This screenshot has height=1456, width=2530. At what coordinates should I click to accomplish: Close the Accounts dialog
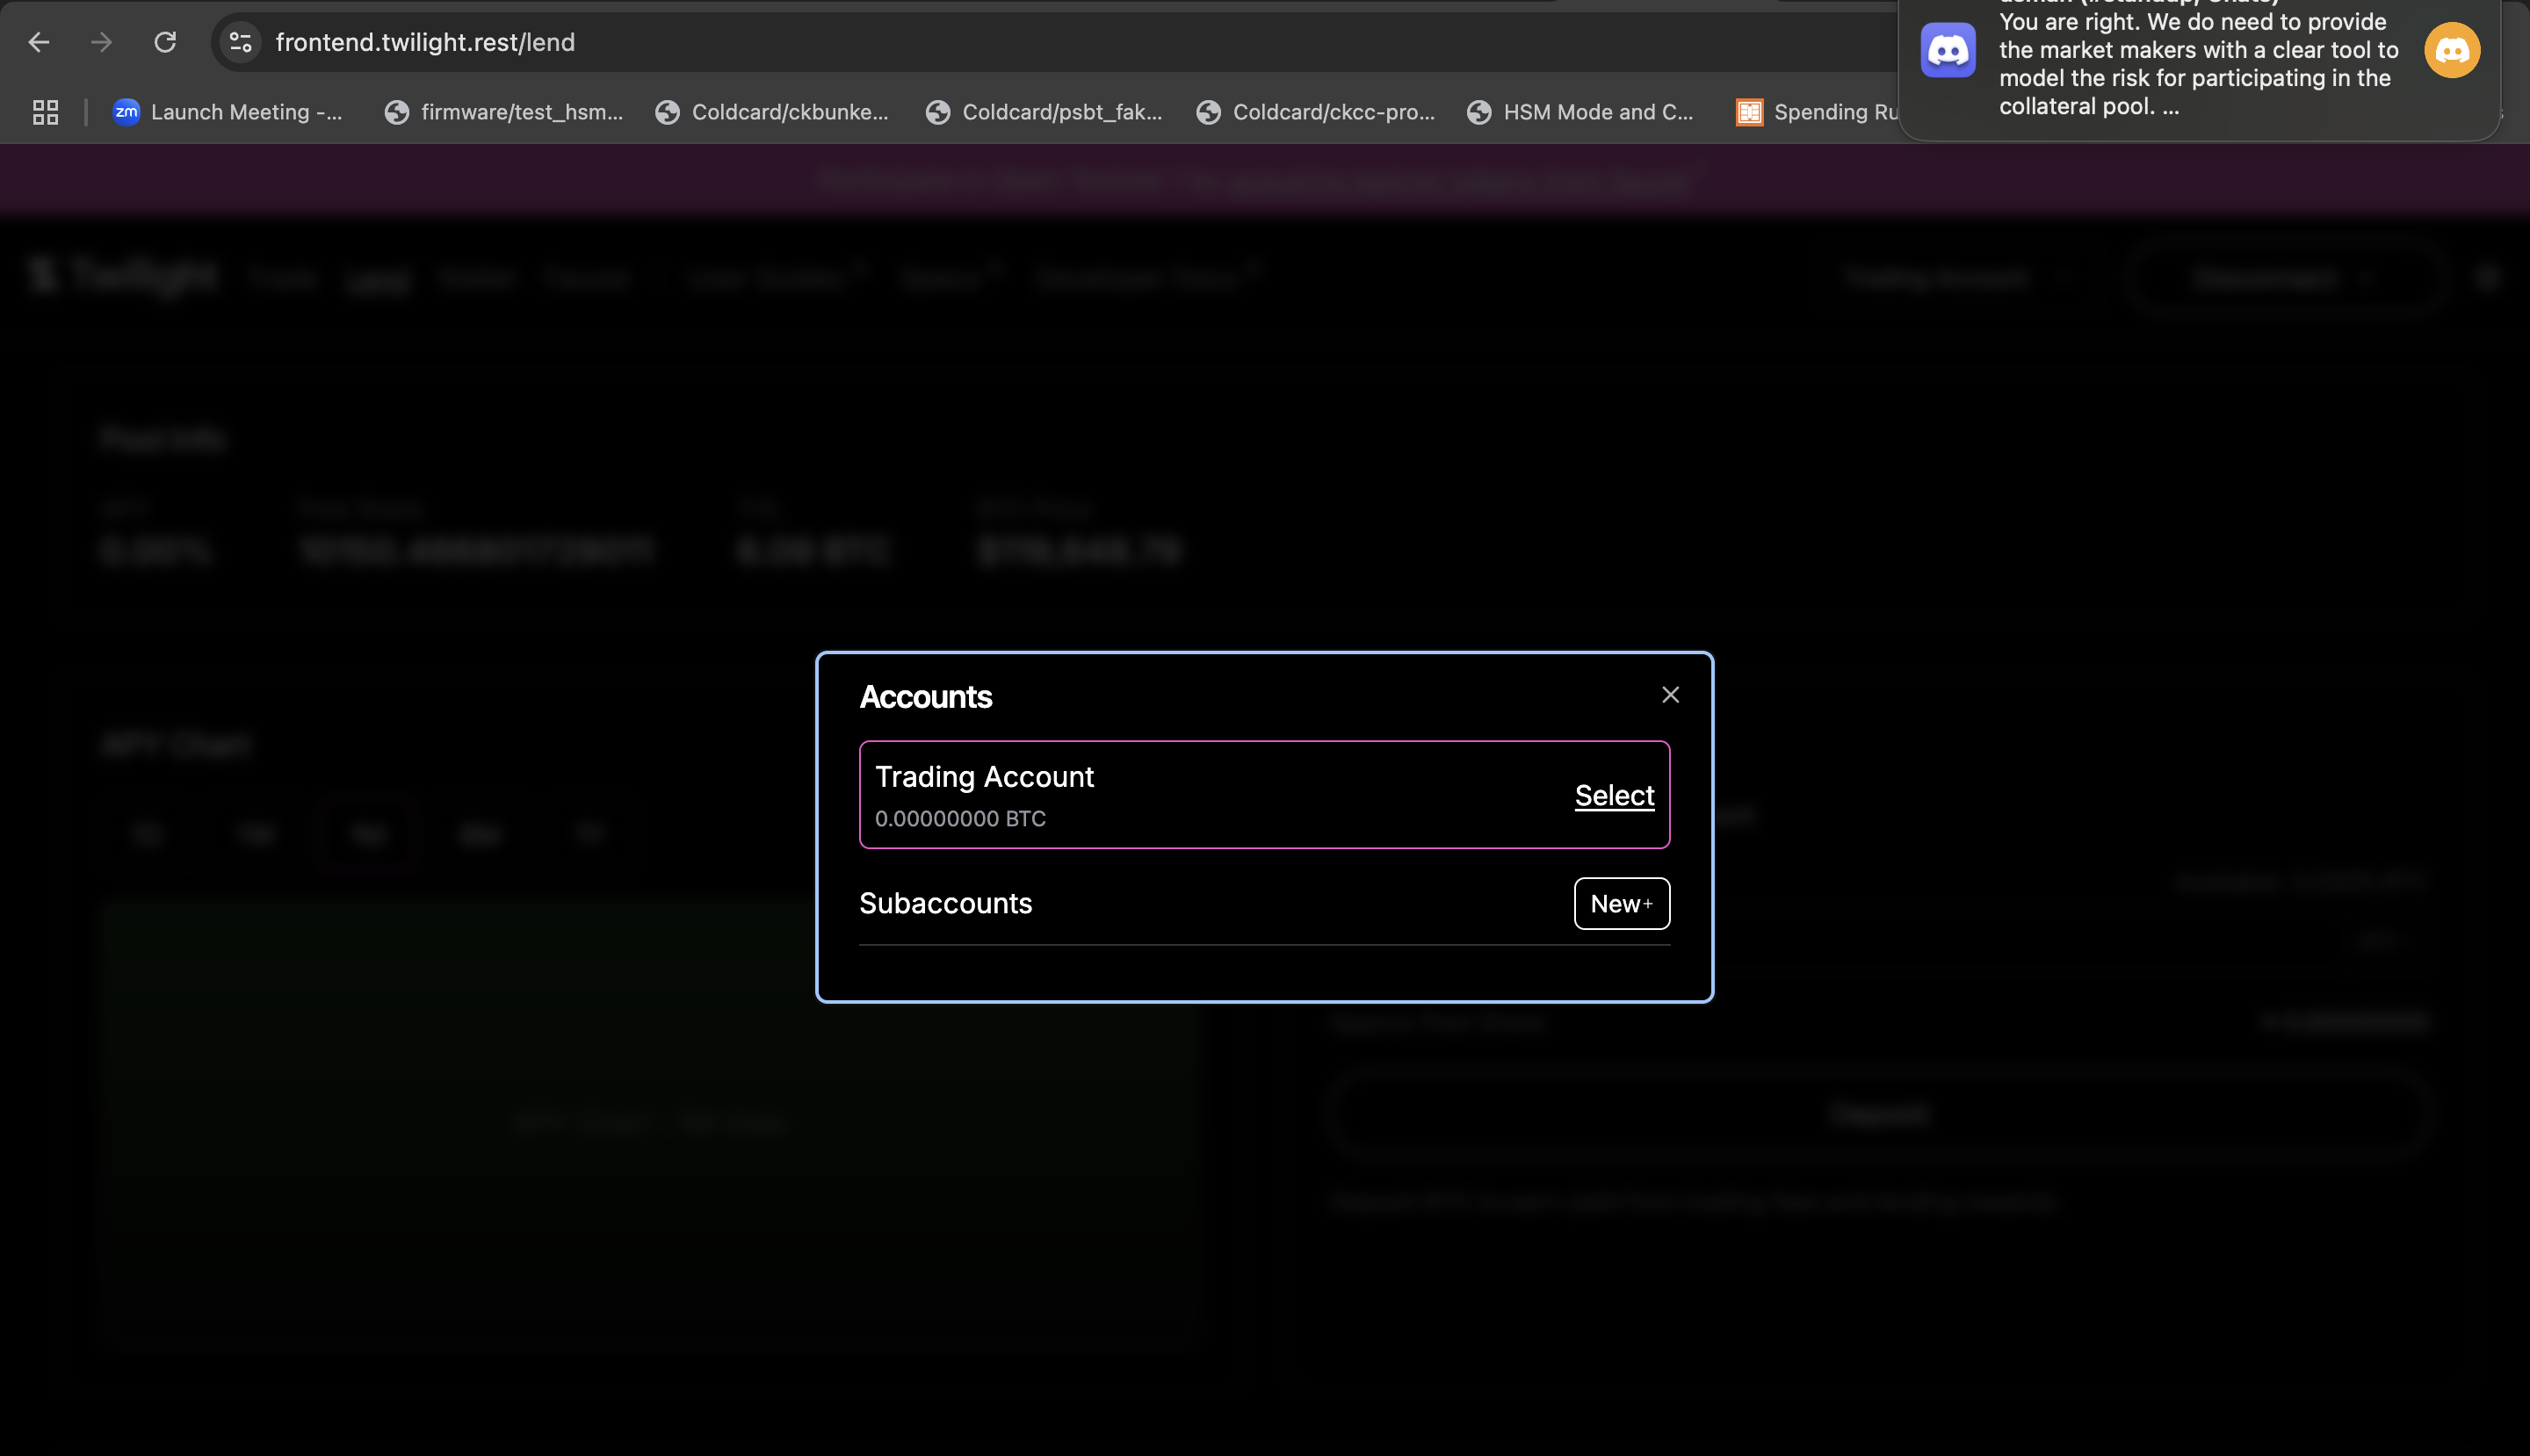(1670, 695)
